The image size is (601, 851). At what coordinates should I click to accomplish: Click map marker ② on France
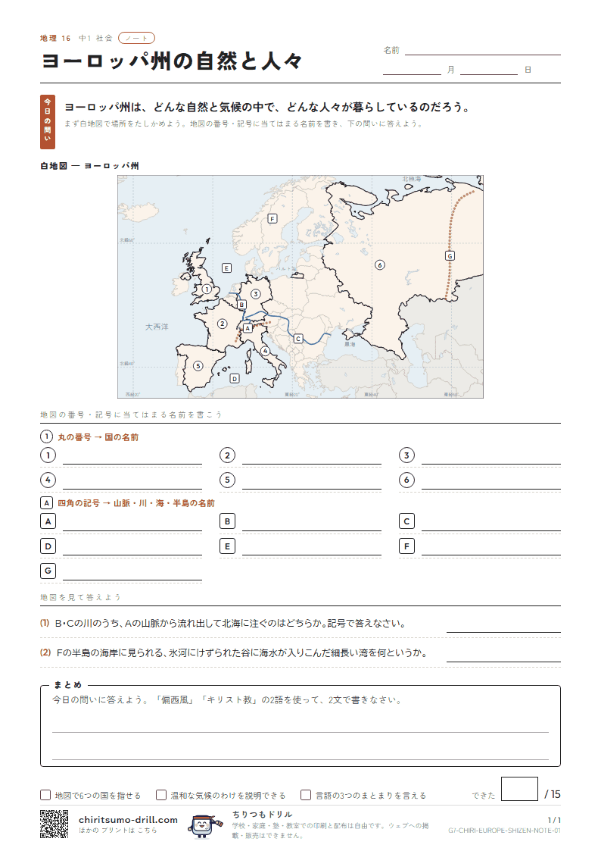click(223, 324)
